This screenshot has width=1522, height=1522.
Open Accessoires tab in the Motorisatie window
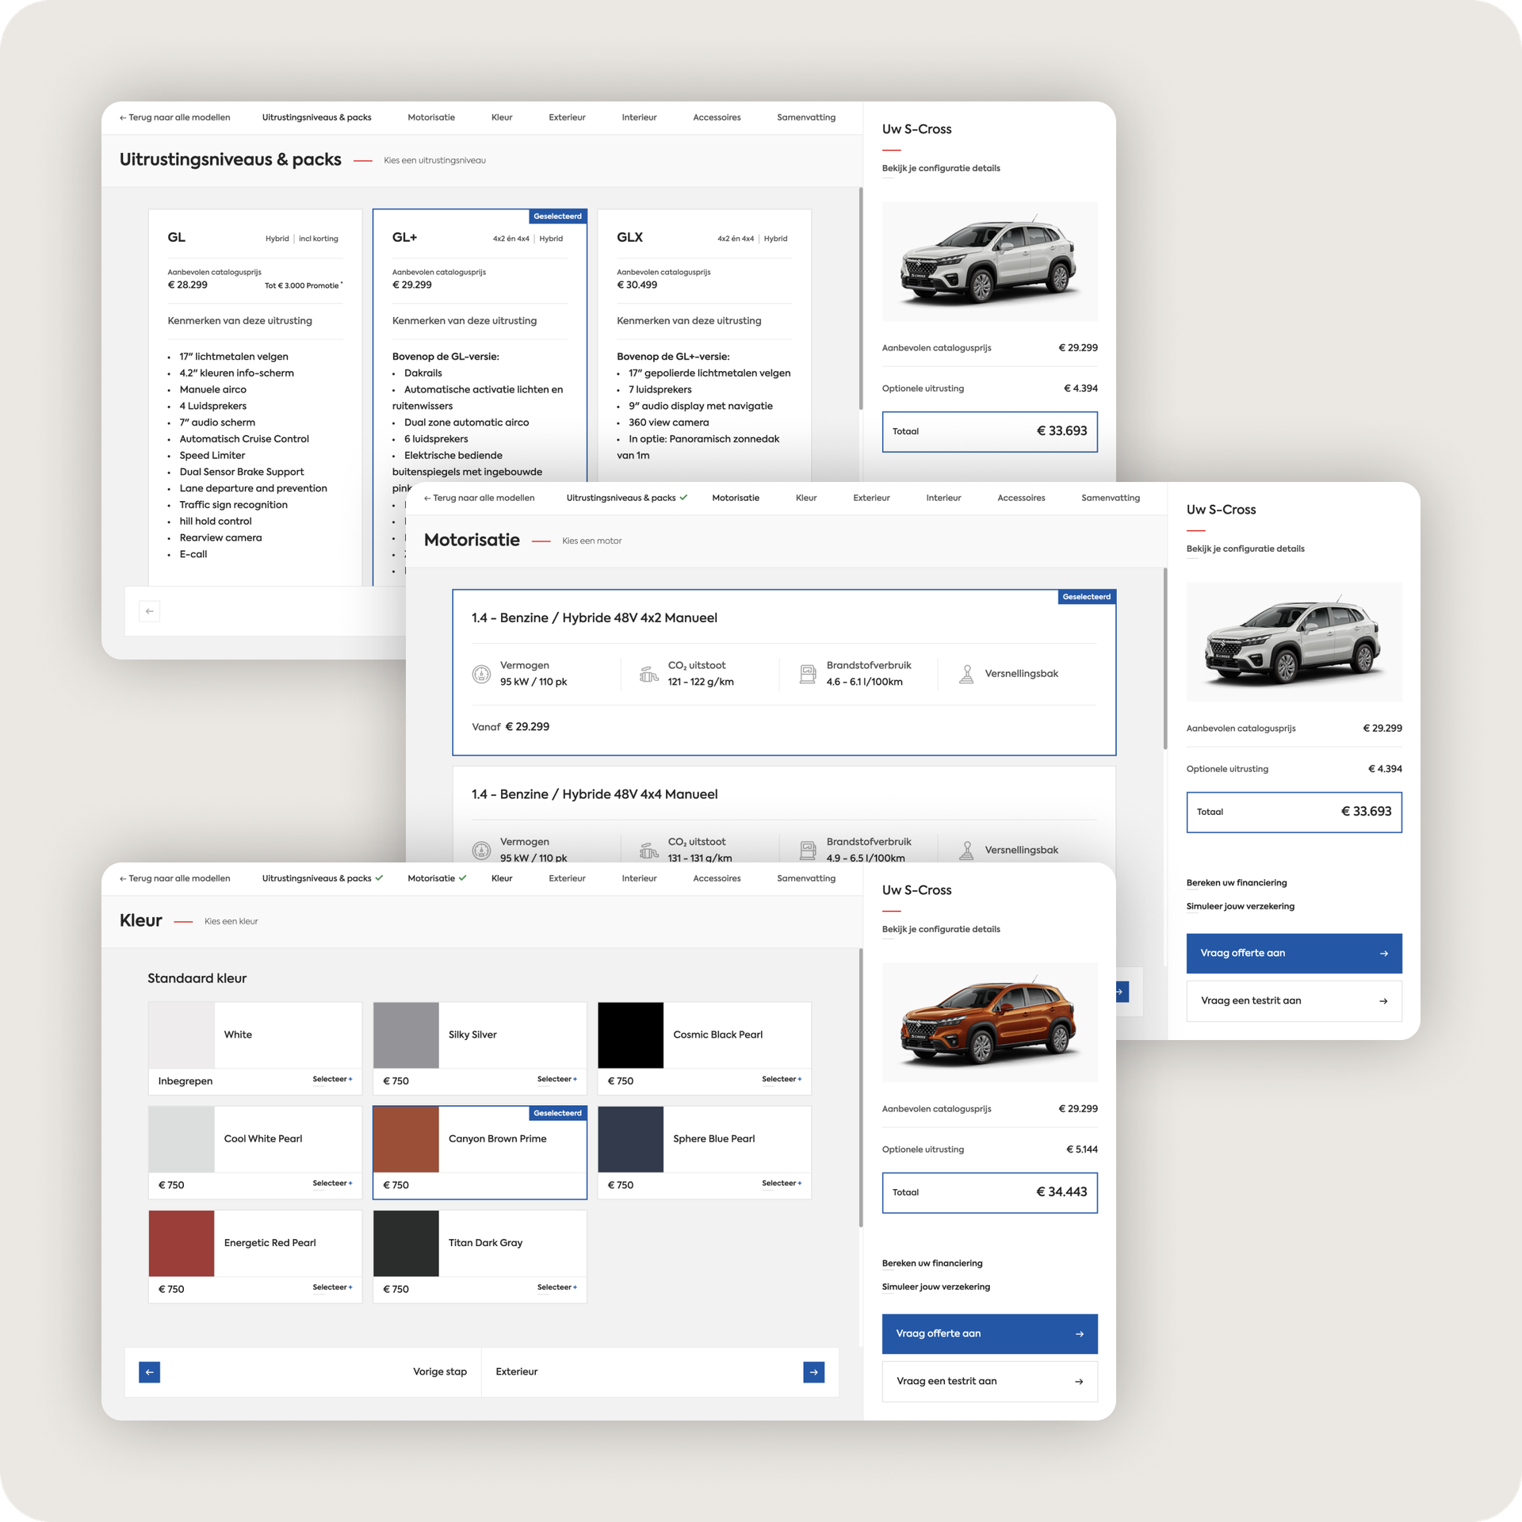click(x=1021, y=498)
